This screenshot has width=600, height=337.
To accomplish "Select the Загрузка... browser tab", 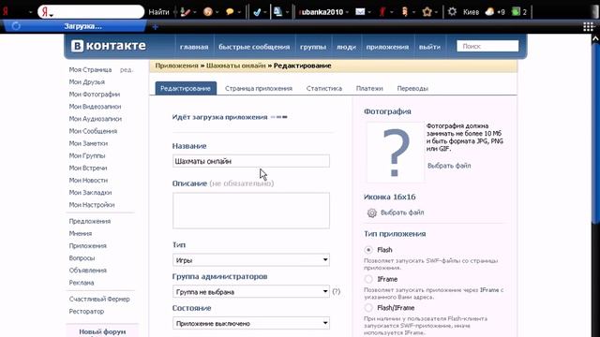I will tap(75, 26).
